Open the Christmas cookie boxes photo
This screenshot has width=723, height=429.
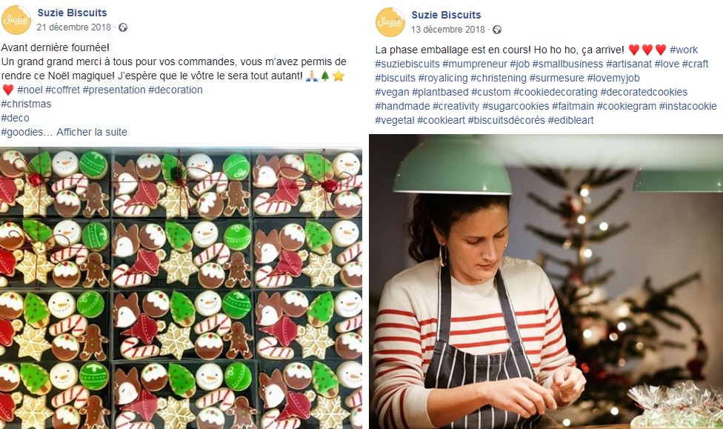(181, 287)
